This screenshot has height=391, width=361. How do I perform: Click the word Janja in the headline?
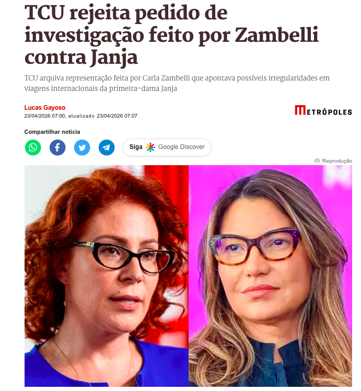click(x=114, y=57)
